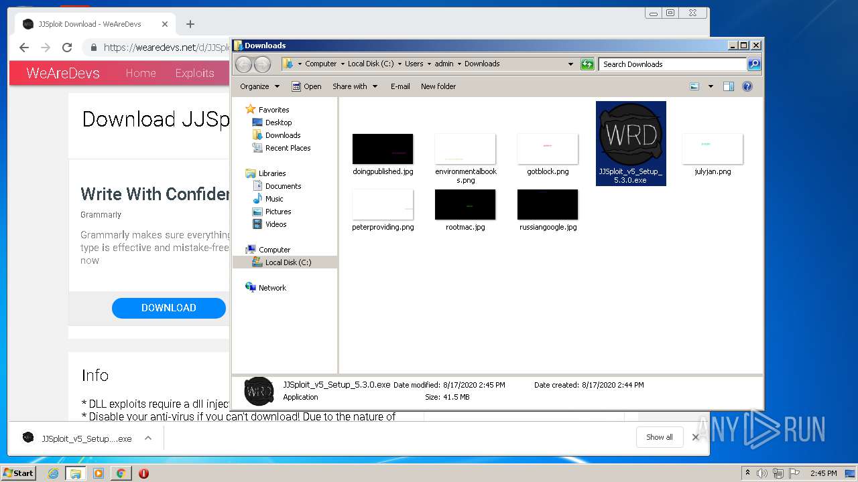Viewport: 858px width, 482px height.
Task: Click the Explorer Forward navigation arrow
Action: (x=262, y=64)
